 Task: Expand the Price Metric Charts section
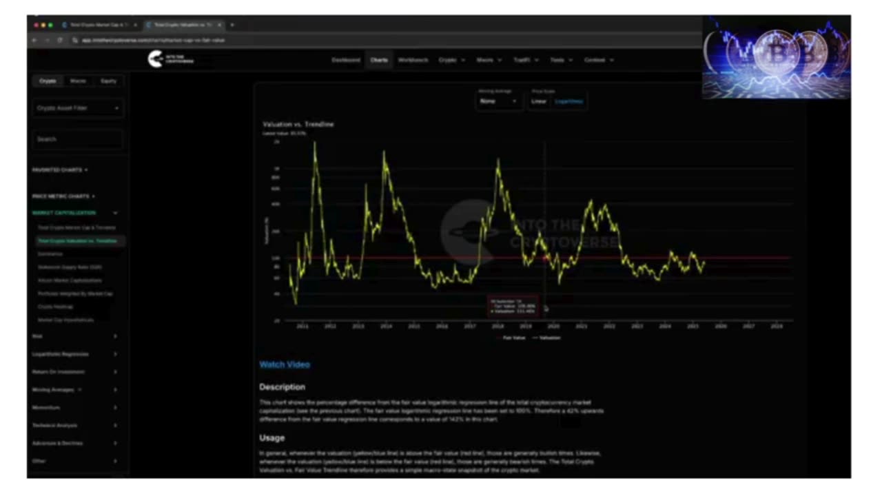click(63, 196)
